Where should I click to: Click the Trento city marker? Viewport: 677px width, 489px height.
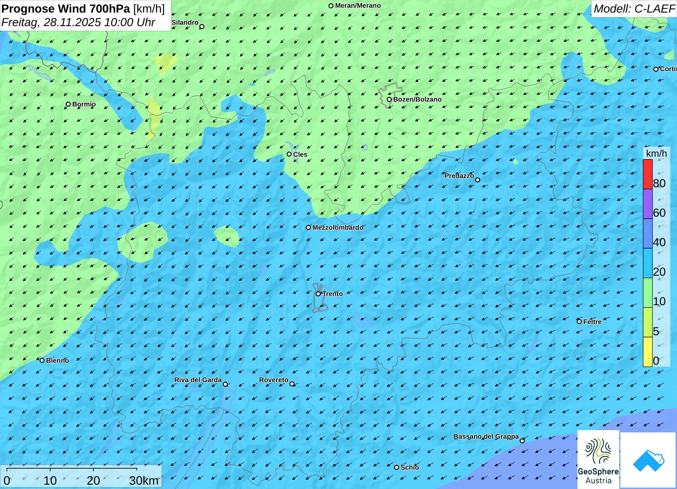[318, 294]
